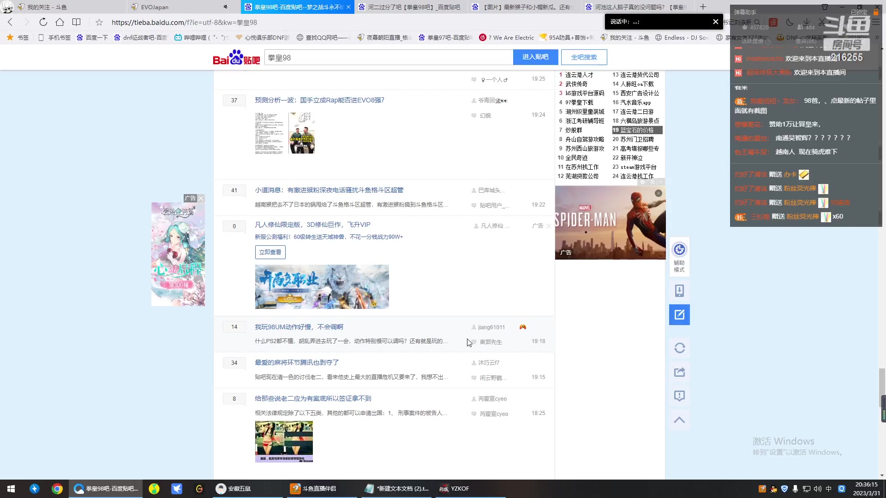This screenshot has width=886, height=498.
Task: Collapse the sidebar with the chevron-up icon
Action: tap(679, 420)
